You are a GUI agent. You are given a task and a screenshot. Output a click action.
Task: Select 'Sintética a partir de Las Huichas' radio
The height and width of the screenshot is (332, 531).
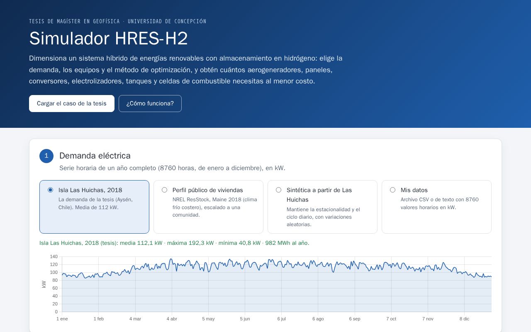[279, 190]
